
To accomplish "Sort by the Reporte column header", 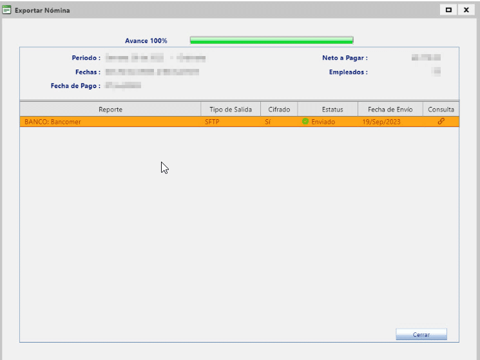I will pyautogui.click(x=110, y=109).
